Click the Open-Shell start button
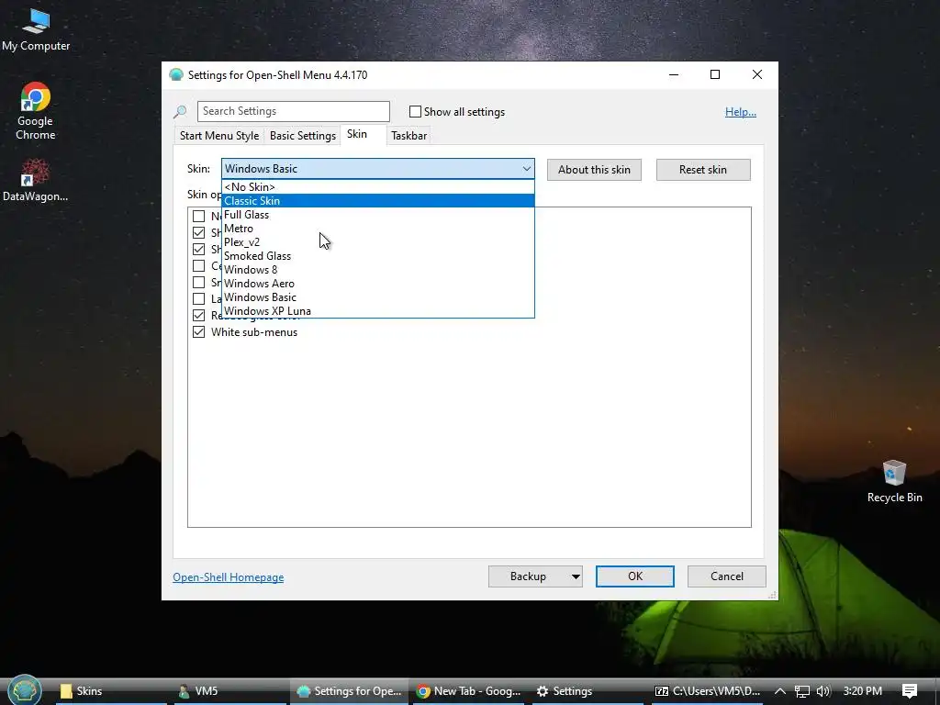The image size is (940, 705). (24, 690)
